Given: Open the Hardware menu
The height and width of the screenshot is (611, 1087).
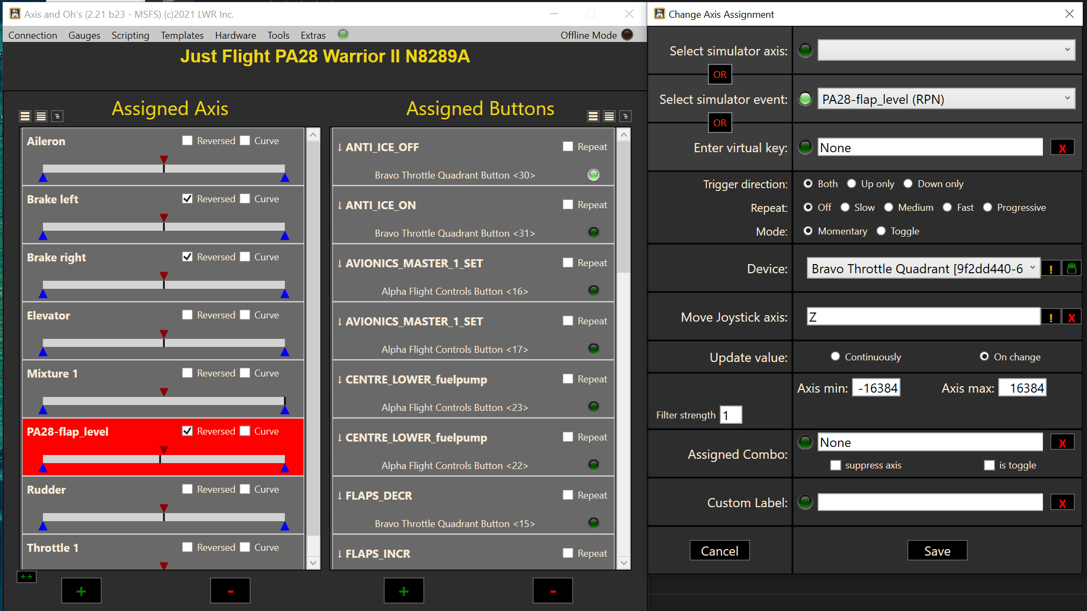Looking at the screenshot, I should pyautogui.click(x=235, y=35).
